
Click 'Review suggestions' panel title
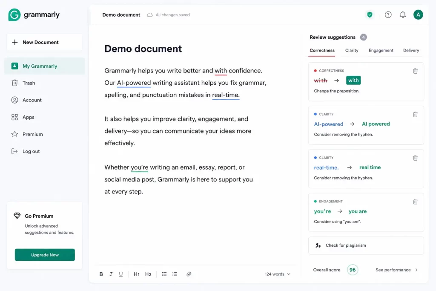(x=332, y=37)
